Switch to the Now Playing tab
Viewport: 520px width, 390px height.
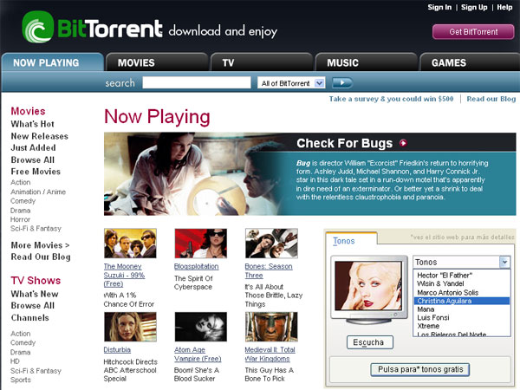52,62
